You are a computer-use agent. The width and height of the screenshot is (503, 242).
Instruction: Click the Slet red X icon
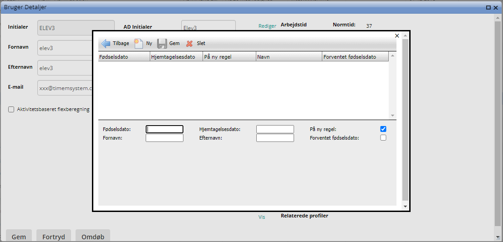[190, 44]
